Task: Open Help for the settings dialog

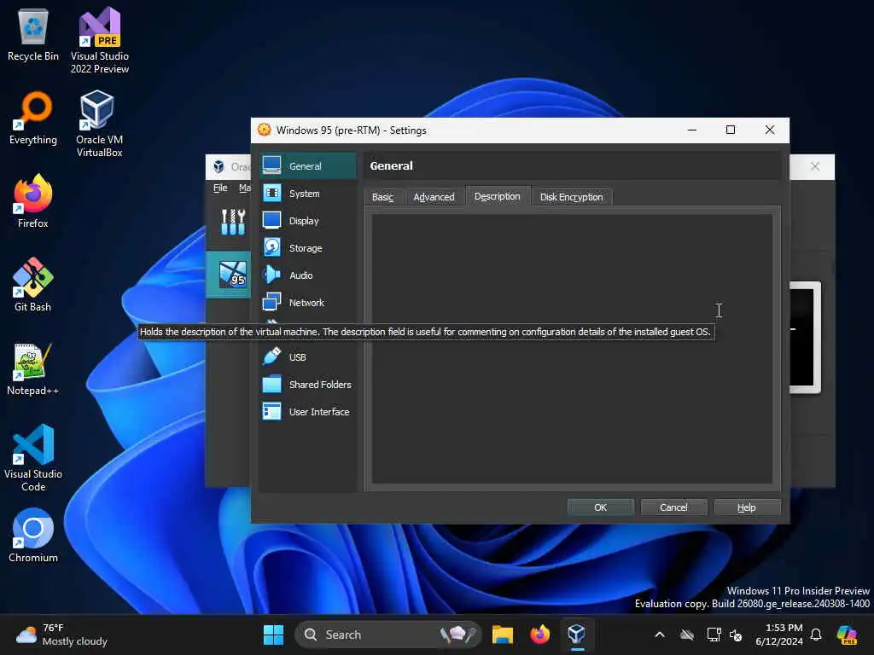Action: 746,507
